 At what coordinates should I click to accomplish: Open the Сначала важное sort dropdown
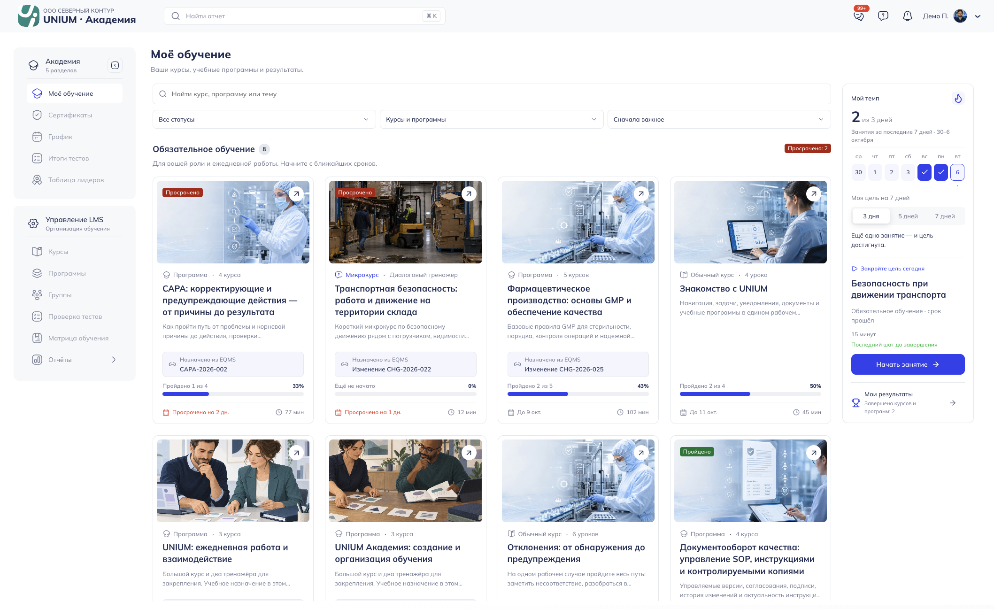click(719, 119)
